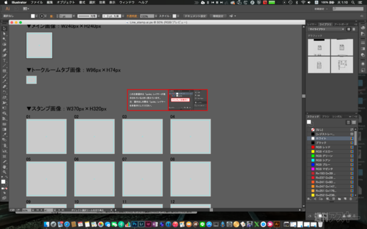
Task: Click the ドキュメント設定 button
Action: point(195,16)
